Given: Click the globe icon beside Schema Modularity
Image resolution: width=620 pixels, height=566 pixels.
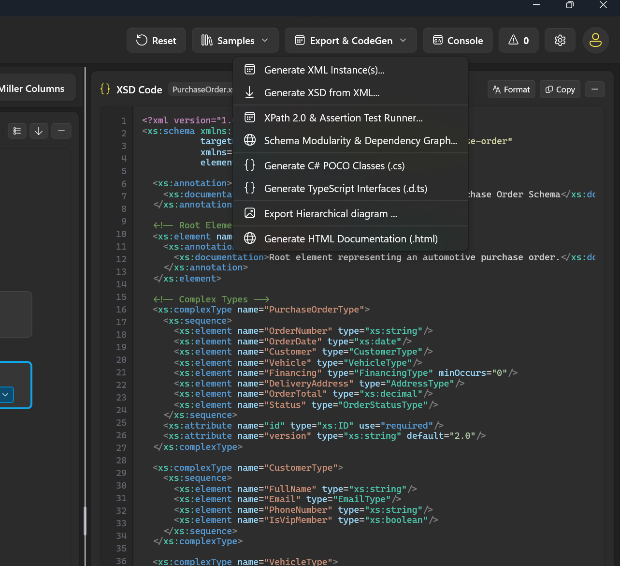Looking at the screenshot, I should (x=250, y=140).
